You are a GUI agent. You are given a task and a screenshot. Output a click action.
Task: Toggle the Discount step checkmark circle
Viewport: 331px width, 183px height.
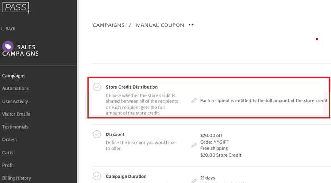[x=97, y=134]
